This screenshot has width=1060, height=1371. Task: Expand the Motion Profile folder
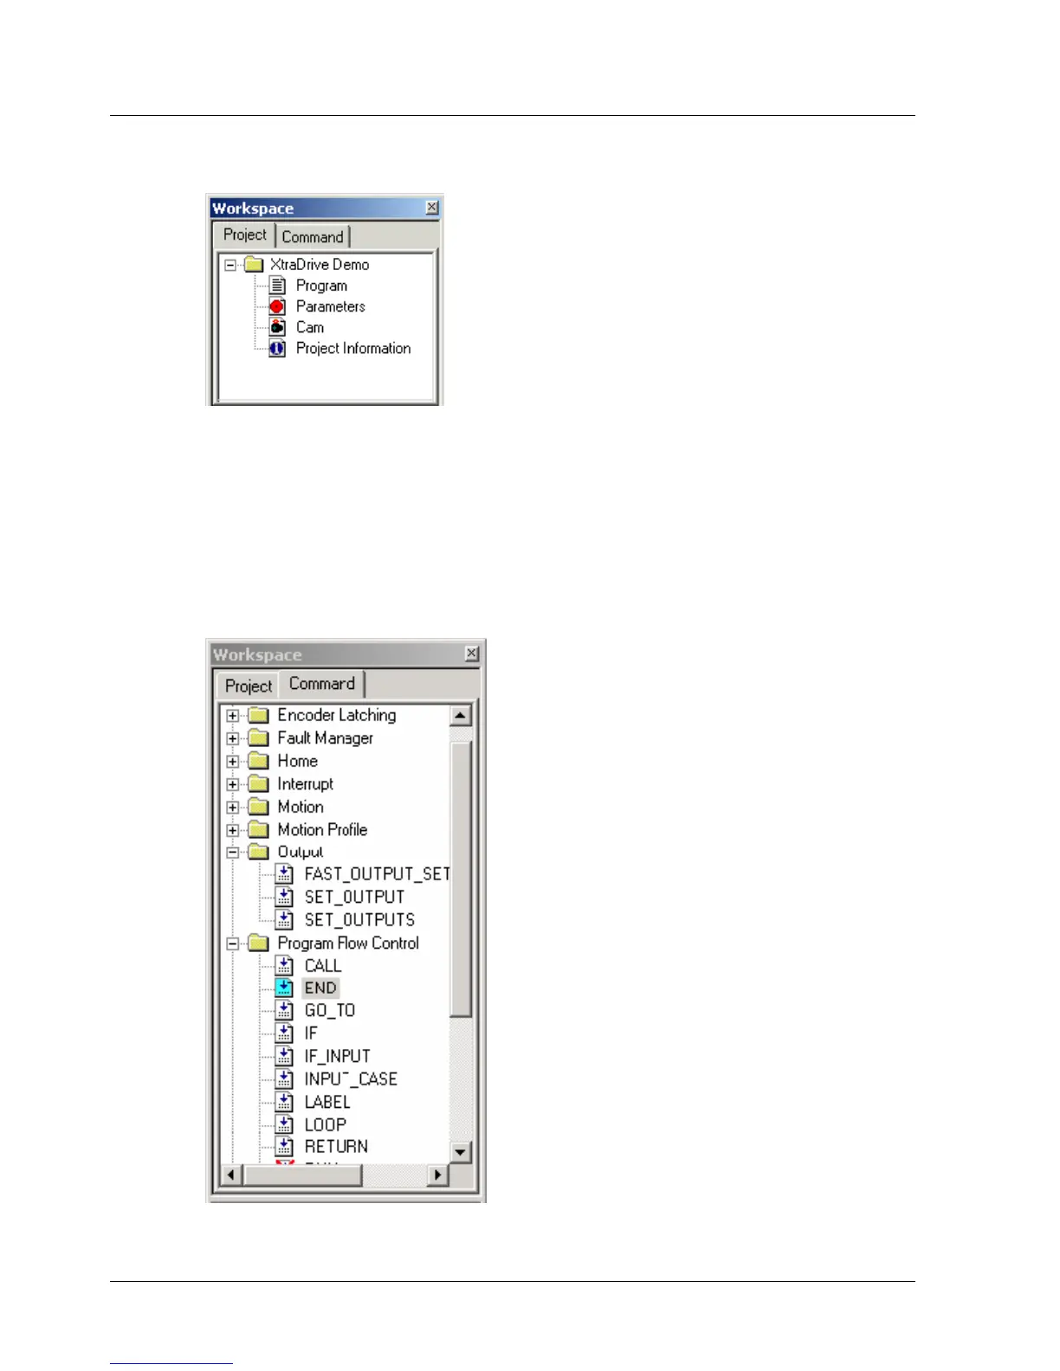click(x=232, y=831)
